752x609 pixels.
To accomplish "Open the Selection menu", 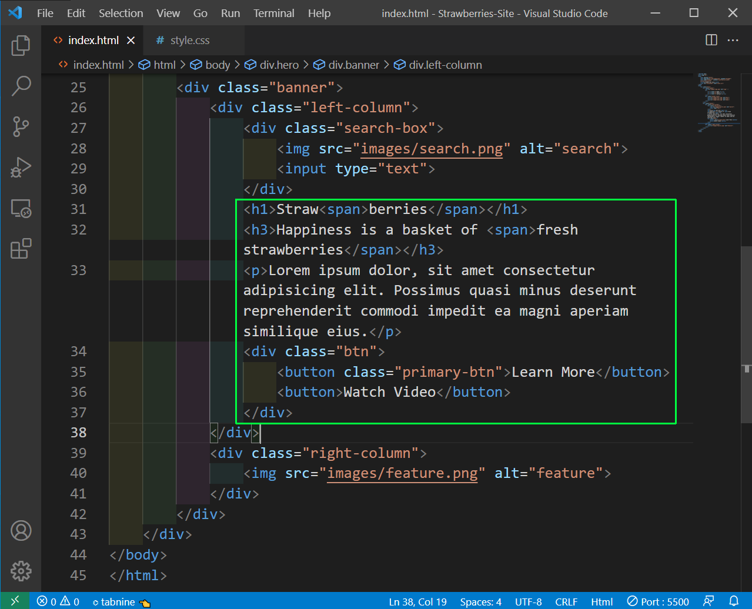I will click(121, 13).
